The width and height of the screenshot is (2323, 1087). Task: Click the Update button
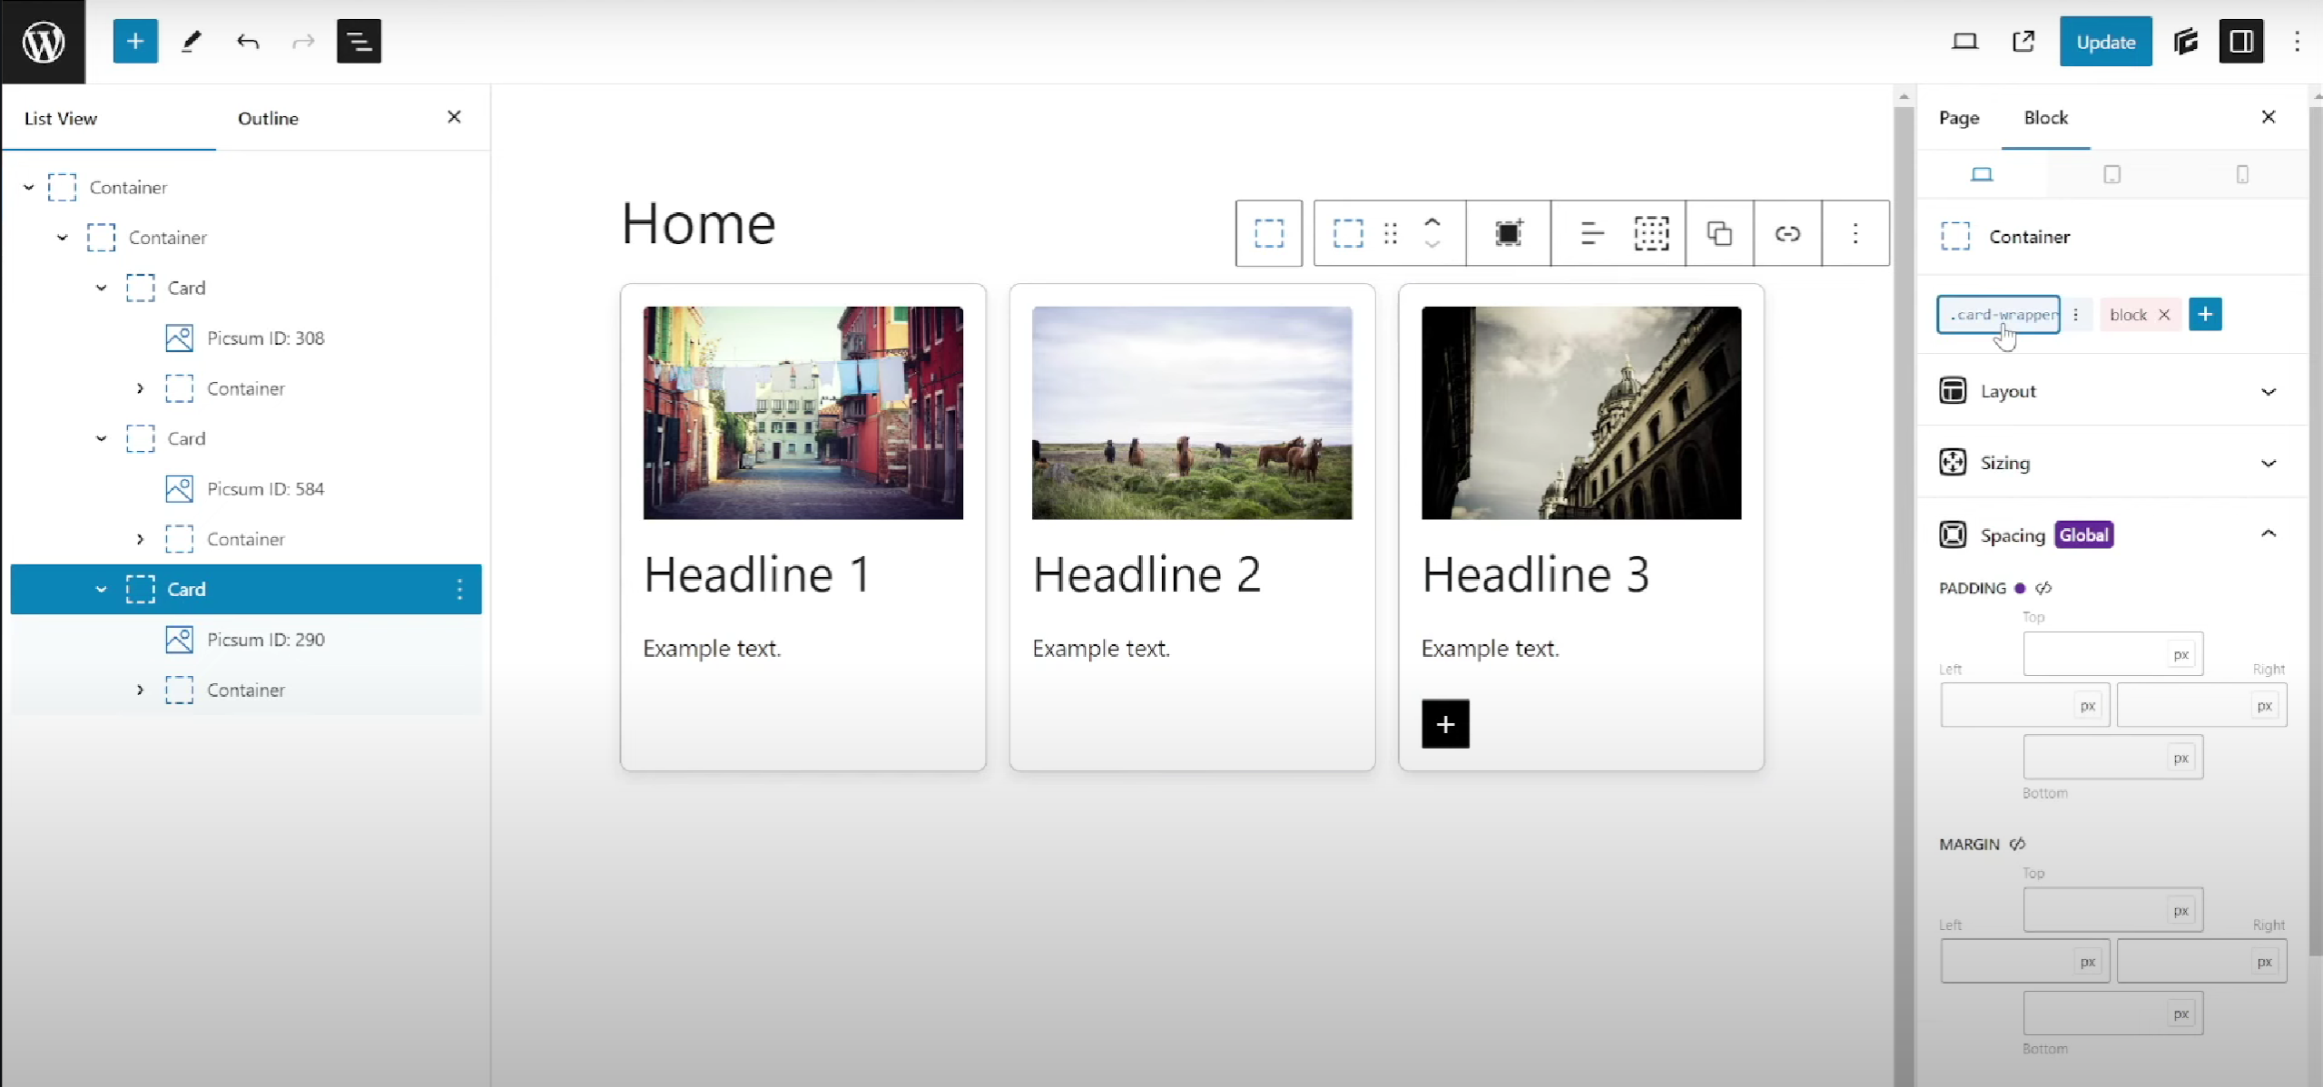[2104, 42]
